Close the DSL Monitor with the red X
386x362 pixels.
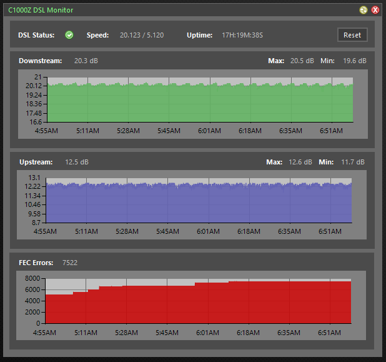coord(375,10)
